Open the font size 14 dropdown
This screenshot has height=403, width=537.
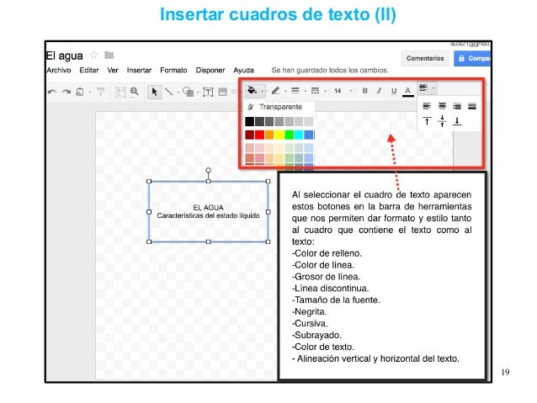tap(343, 91)
